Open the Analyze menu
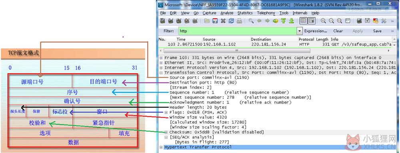This screenshot has height=153, width=400. point(227,13)
